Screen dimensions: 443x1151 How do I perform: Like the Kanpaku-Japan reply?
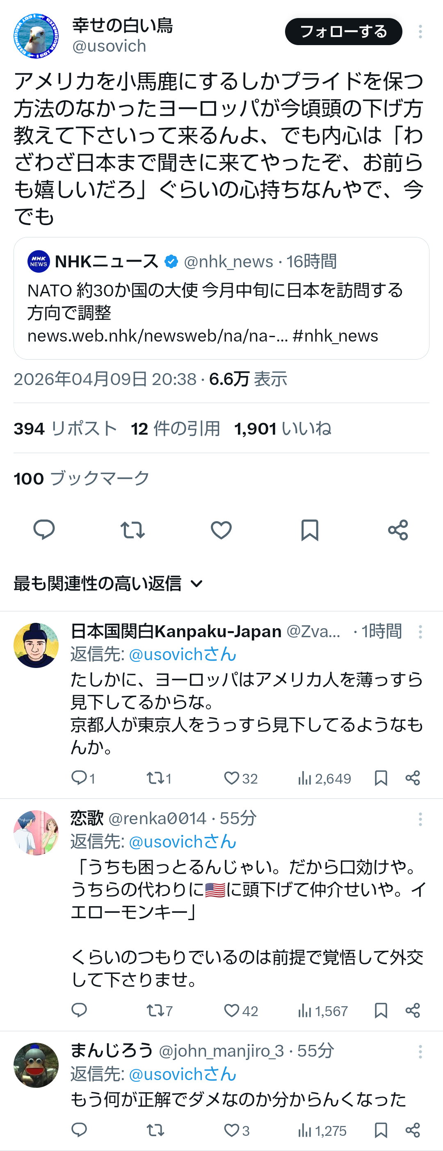(x=232, y=778)
